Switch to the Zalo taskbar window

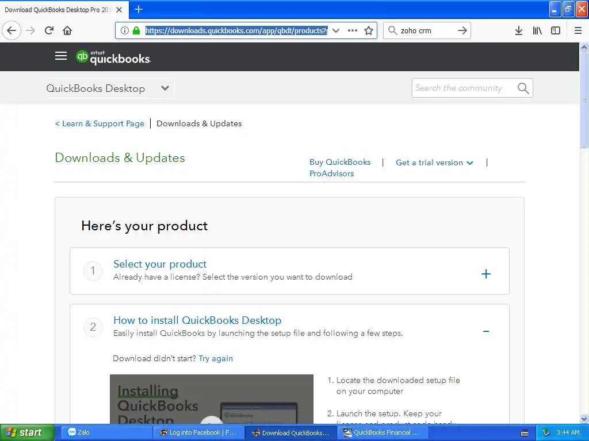(105, 432)
